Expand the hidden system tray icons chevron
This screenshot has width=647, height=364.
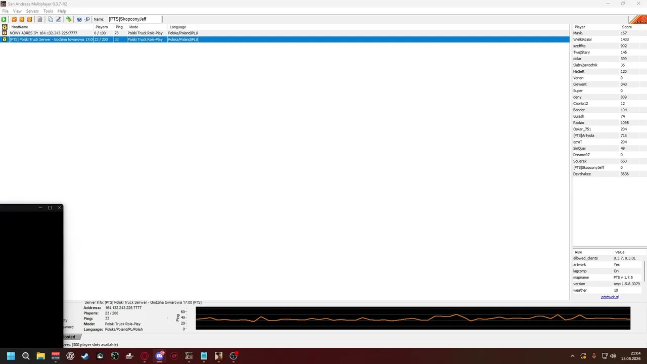click(x=573, y=356)
